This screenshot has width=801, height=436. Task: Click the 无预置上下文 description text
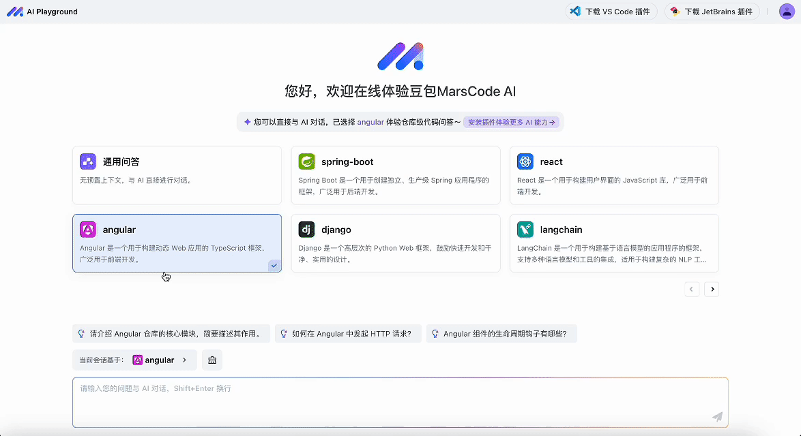(136, 180)
